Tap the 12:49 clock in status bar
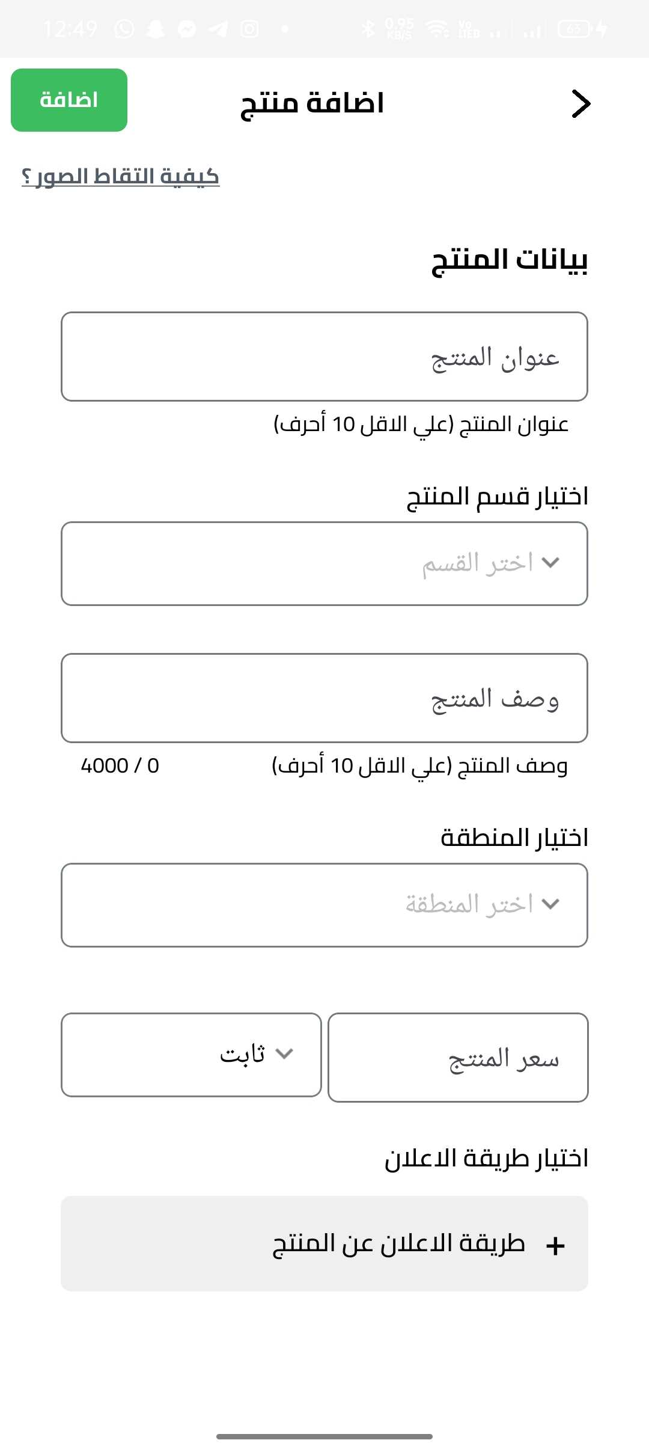The image size is (649, 1443). (x=70, y=29)
